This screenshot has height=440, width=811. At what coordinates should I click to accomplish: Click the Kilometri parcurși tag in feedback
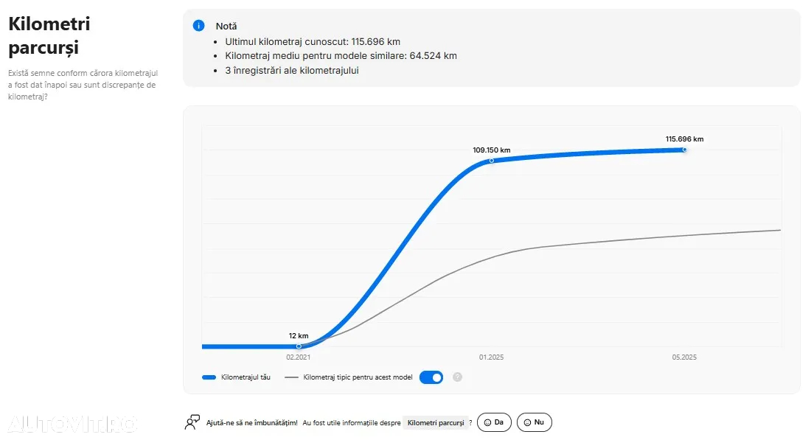point(436,423)
